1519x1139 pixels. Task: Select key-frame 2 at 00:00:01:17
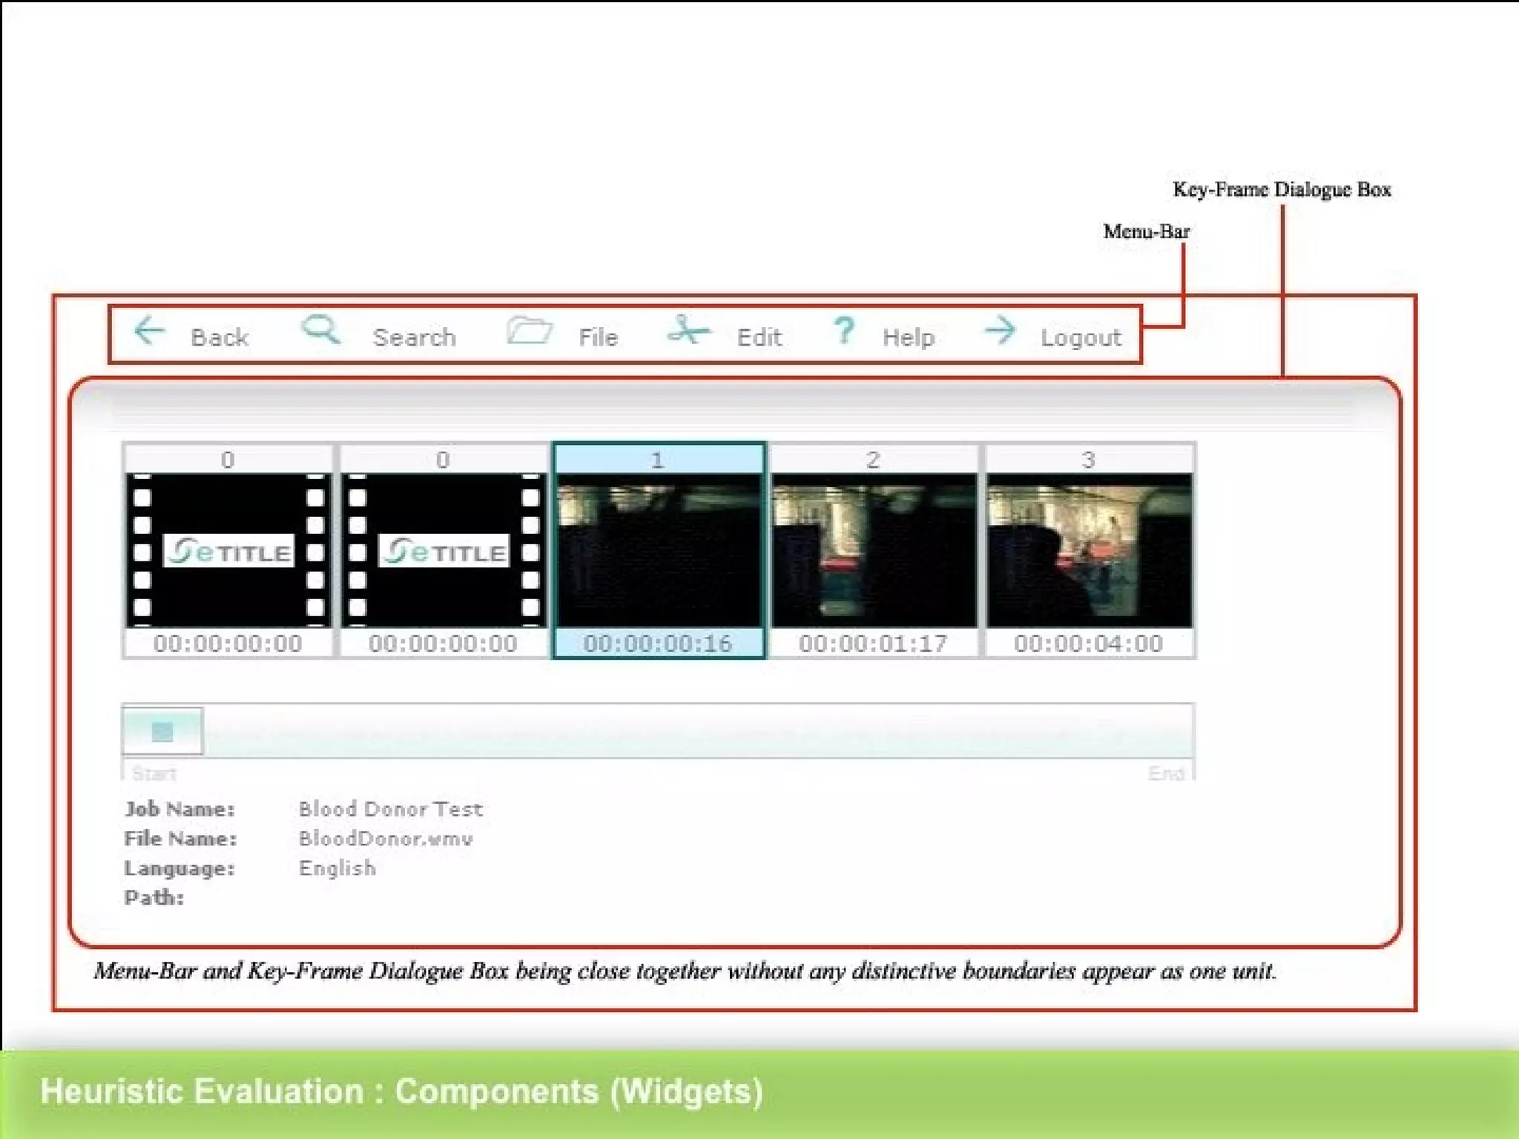[x=874, y=551]
